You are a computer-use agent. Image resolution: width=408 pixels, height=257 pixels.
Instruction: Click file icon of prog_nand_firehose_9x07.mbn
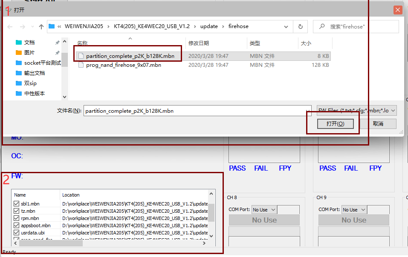tap(81, 65)
